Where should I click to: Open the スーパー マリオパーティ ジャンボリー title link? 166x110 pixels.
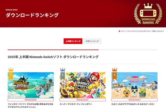coord(76,104)
